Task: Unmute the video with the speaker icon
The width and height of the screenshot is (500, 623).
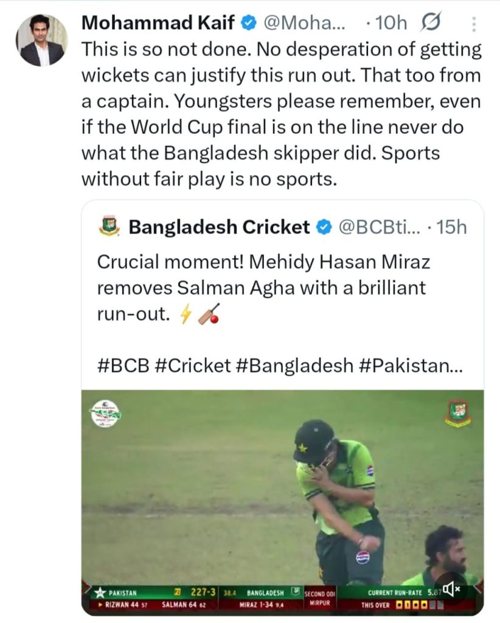Action: pos(452,589)
